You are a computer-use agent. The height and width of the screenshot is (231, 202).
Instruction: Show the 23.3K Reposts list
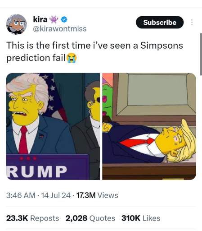32,218
